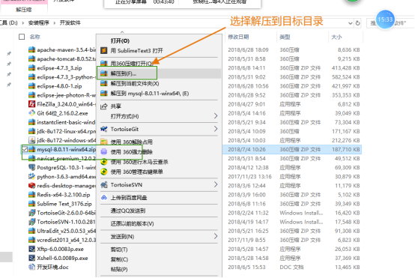Select file eclipse-4.7.3_3.zip
The width and height of the screenshot is (415, 278).
[x=59, y=68]
